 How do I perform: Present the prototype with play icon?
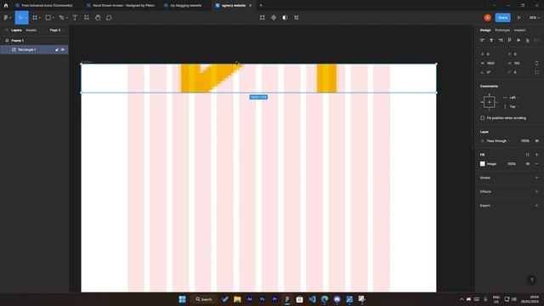click(519, 18)
